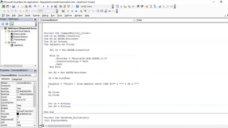Click Uncomment Block icon on Edit toolbar
Image resolution: width=228 pixels, height=128 pixels.
click(155, 6)
